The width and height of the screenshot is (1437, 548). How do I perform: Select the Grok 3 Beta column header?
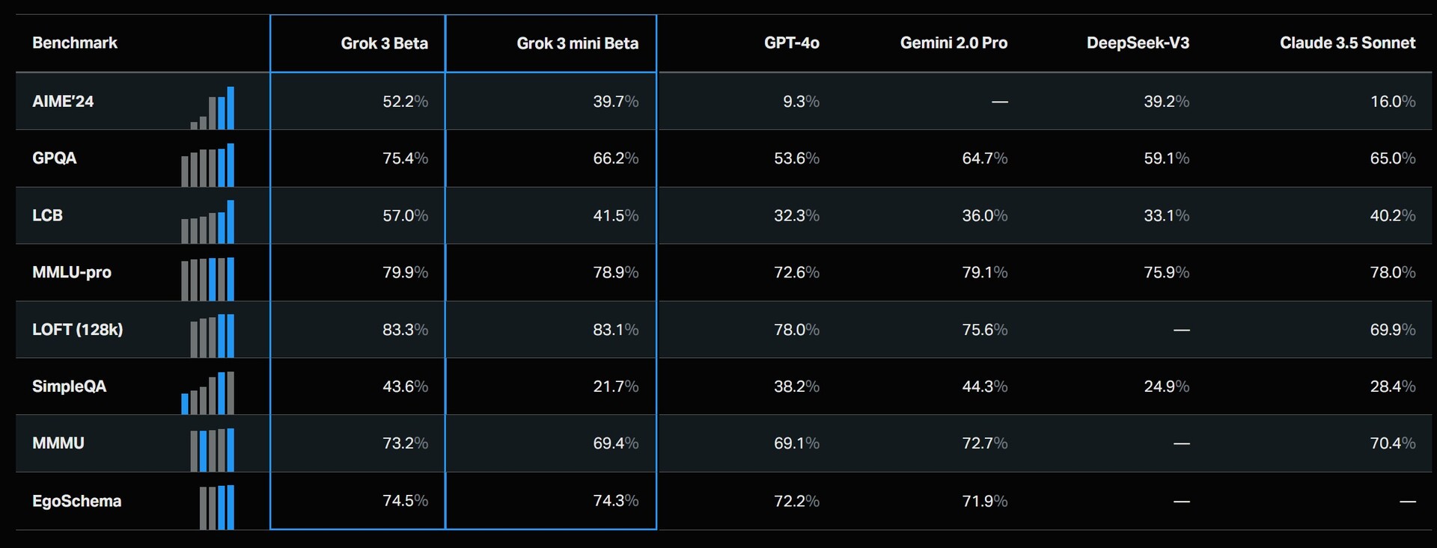tap(384, 43)
